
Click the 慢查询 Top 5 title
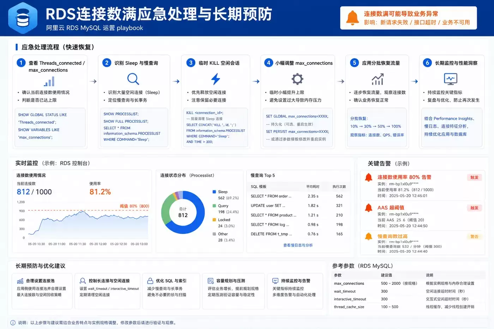click(x=263, y=175)
